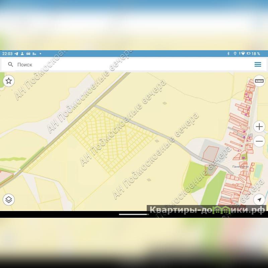
Task: Tap the Telegram notification icon in status bar
Action: point(16,54)
